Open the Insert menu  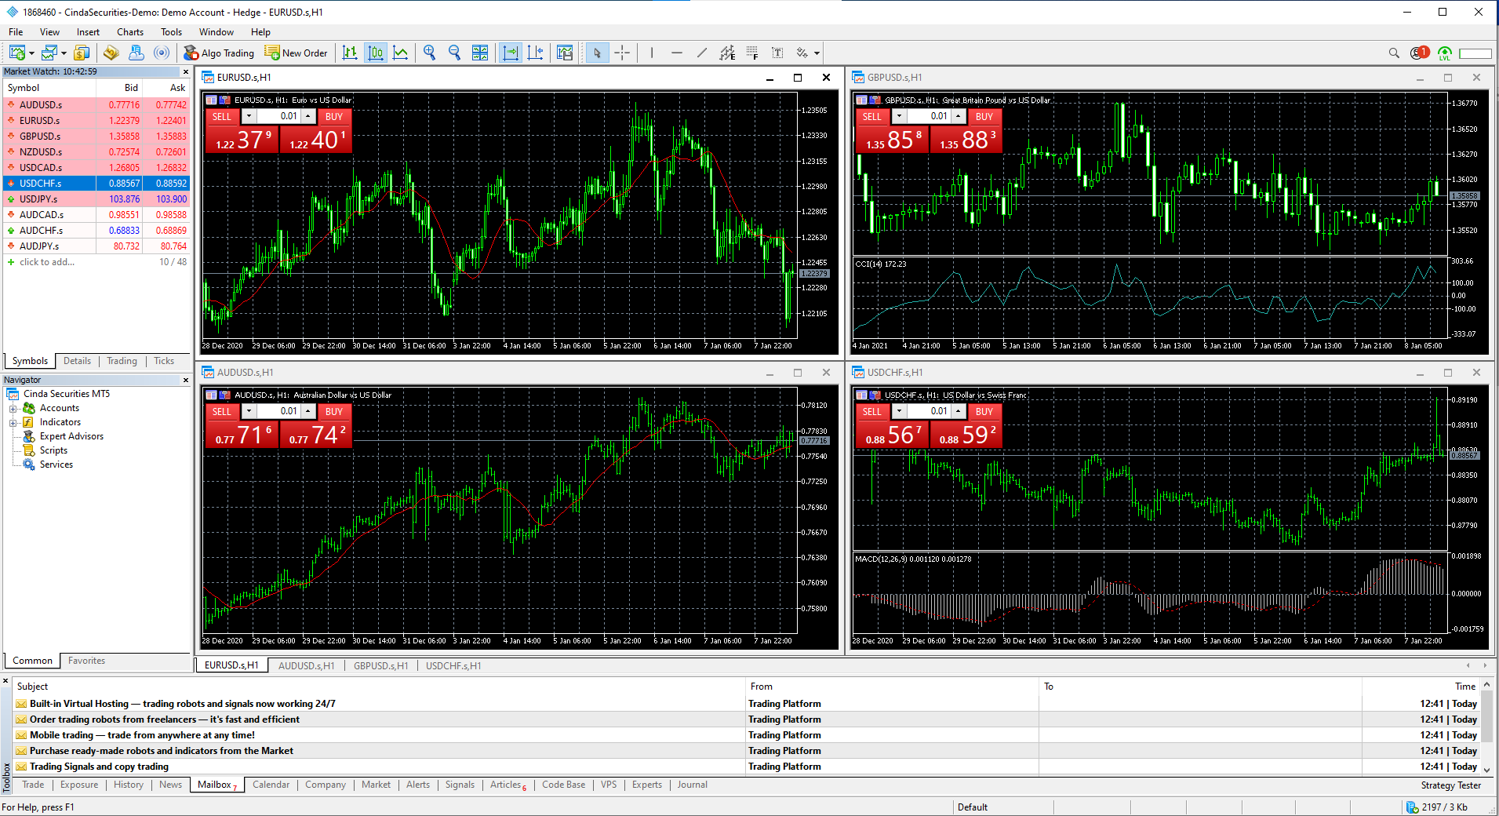tap(88, 32)
